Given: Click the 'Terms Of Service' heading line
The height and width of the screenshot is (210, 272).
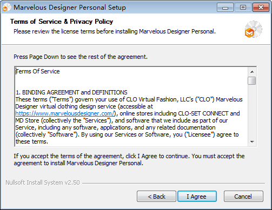Looking at the screenshot, I should [37, 71].
